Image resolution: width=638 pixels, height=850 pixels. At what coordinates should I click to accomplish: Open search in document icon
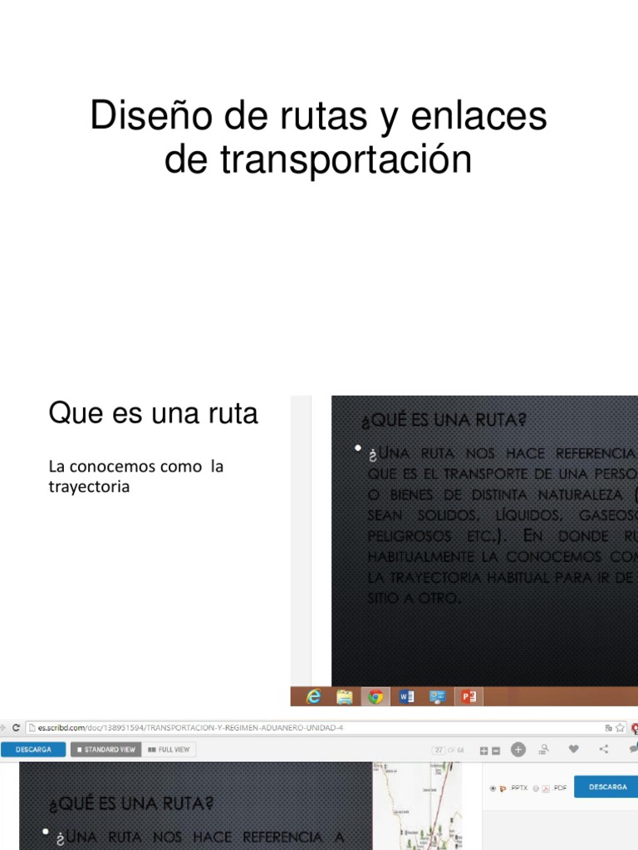pyautogui.click(x=543, y=750)
